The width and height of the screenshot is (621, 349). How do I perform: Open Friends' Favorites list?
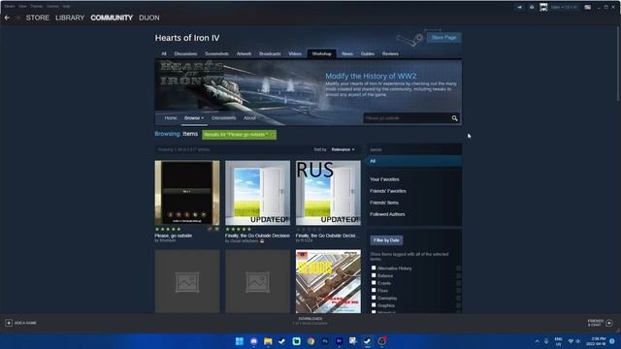pyautogui.click(x=388, y=191)
